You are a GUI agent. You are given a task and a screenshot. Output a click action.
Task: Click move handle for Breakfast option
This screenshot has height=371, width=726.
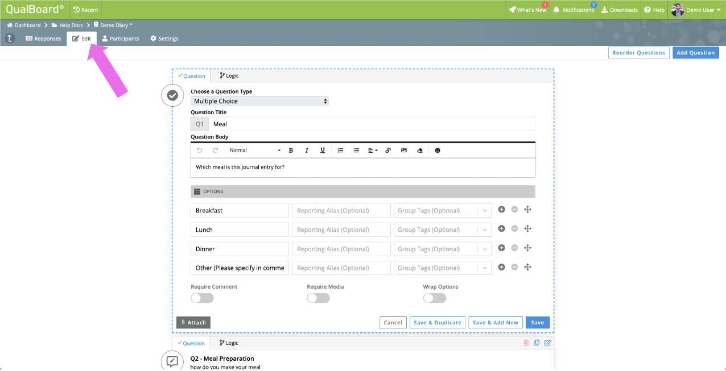pos(527,210)
